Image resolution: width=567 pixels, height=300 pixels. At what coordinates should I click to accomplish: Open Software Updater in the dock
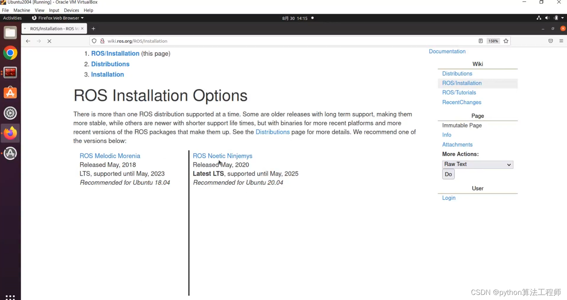(x=10, y=154)
